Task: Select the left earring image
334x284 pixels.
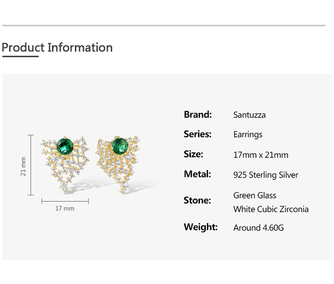Action: (65, 164)
